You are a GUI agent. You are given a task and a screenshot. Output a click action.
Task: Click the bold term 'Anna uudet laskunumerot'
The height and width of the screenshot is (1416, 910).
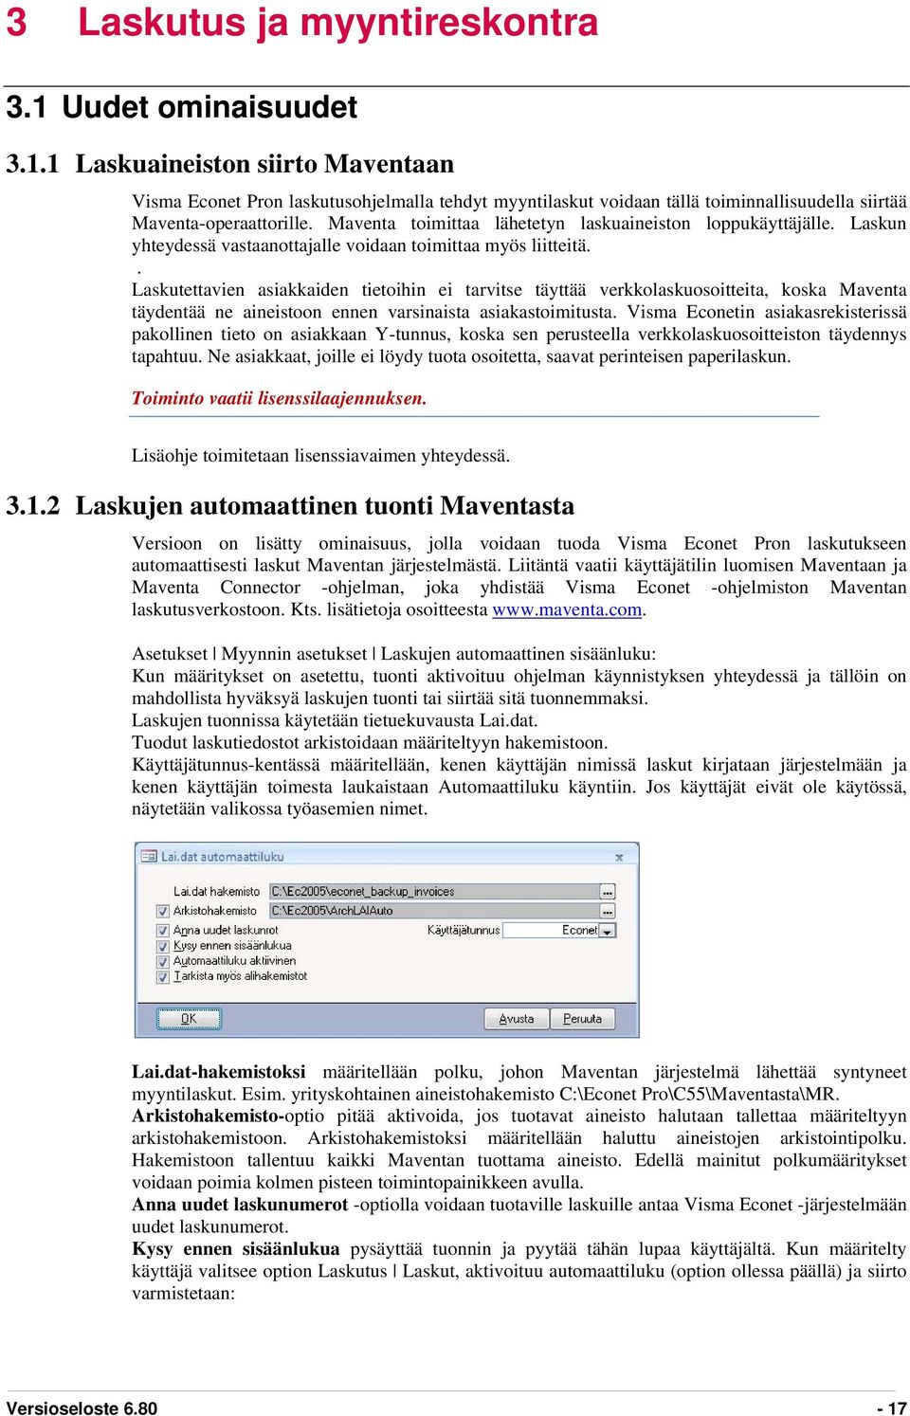(x=240, y=1205)
